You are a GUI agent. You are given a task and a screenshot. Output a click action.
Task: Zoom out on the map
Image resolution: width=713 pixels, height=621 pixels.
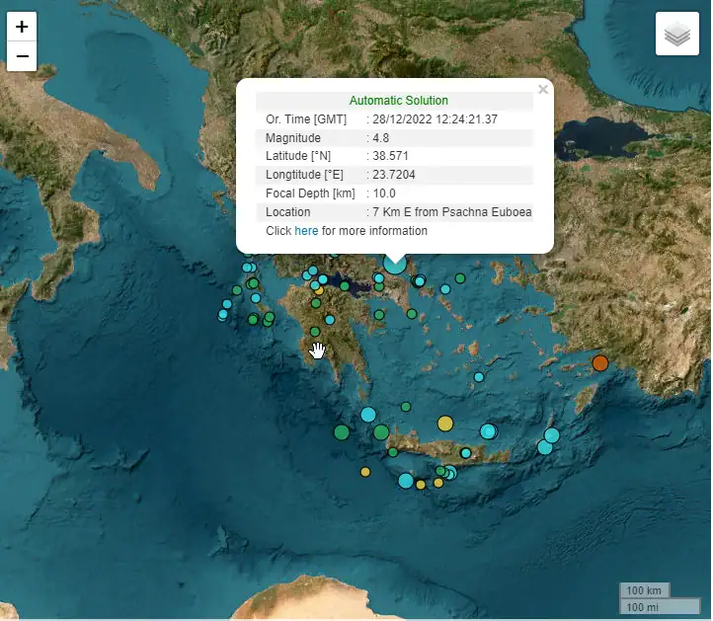pos(22,56)
